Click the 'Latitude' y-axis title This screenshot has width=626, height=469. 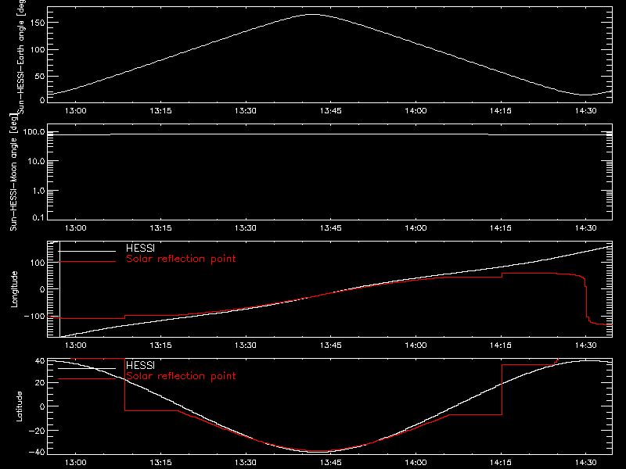click(19, 406)
